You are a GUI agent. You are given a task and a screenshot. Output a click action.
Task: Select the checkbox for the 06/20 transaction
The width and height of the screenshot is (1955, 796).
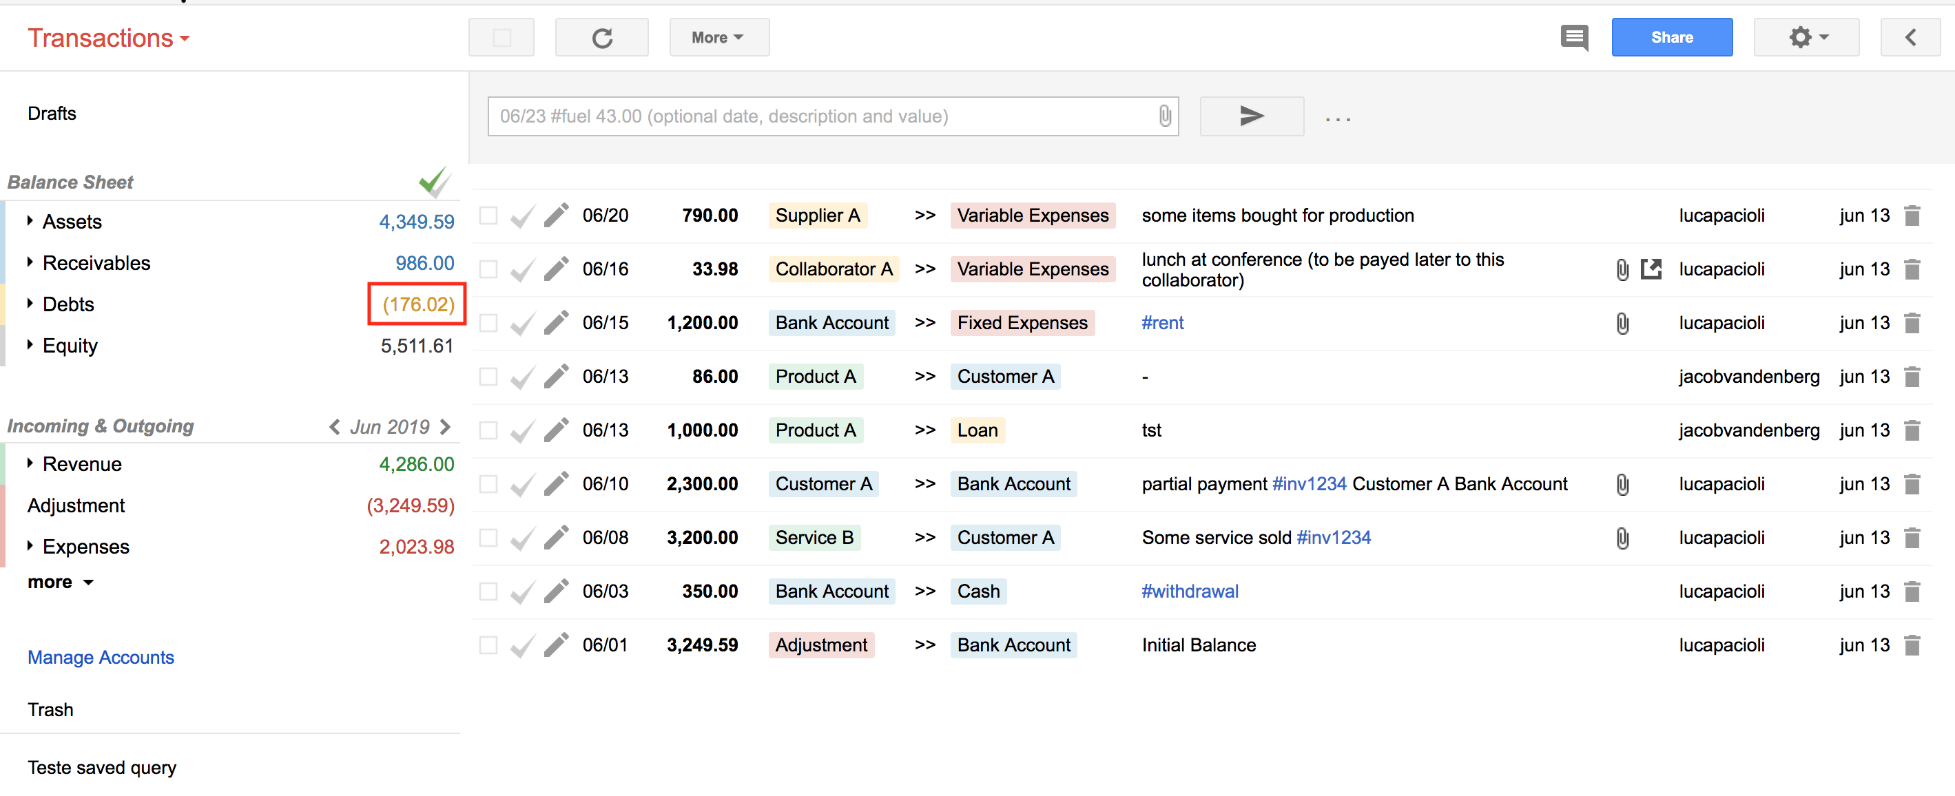[489, 216]
